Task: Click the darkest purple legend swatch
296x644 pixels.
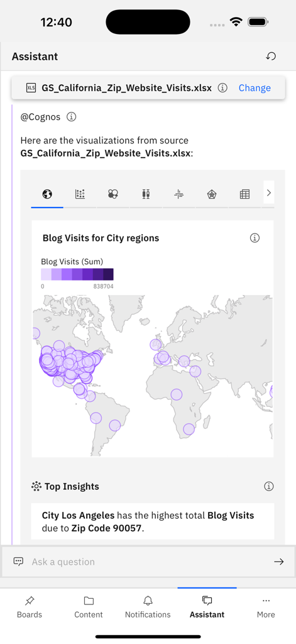Action: click(108, 274)
